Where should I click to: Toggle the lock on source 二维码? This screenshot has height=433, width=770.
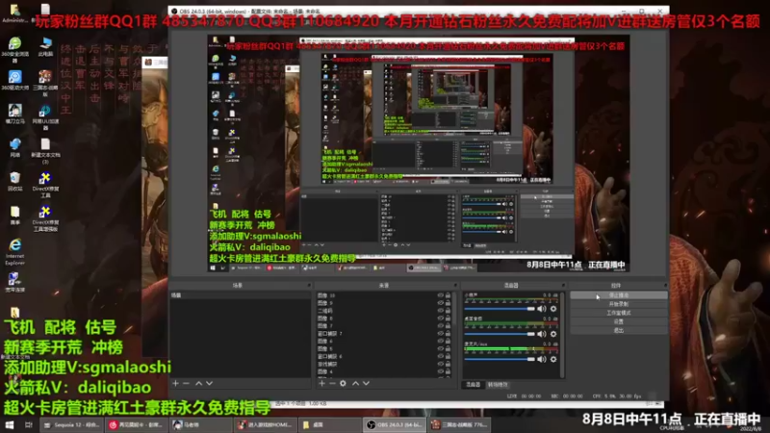[x=448, y=311]
